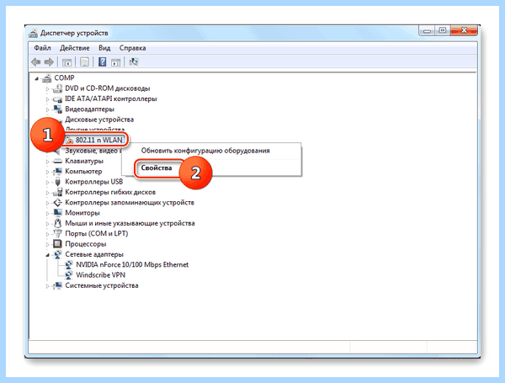Click the Контроллеры USB icon

[57, 182]
